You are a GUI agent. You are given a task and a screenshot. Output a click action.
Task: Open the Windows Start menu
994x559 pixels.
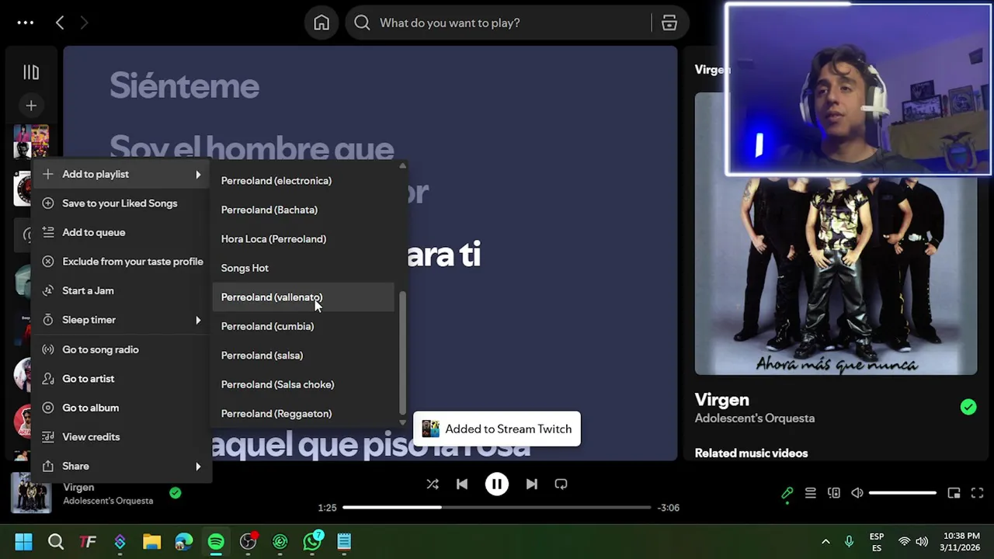pos(23,542)
